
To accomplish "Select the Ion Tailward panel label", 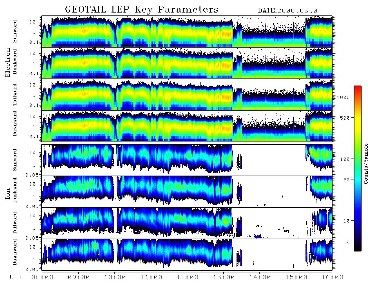I will tap(15, 223).
